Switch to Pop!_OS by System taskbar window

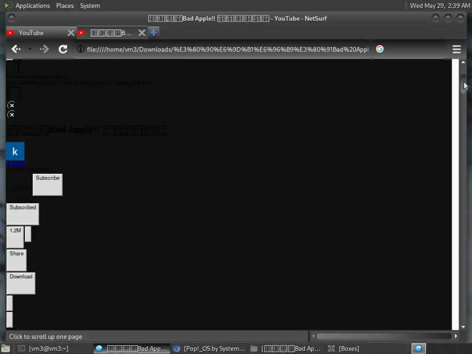pos(210,348)
